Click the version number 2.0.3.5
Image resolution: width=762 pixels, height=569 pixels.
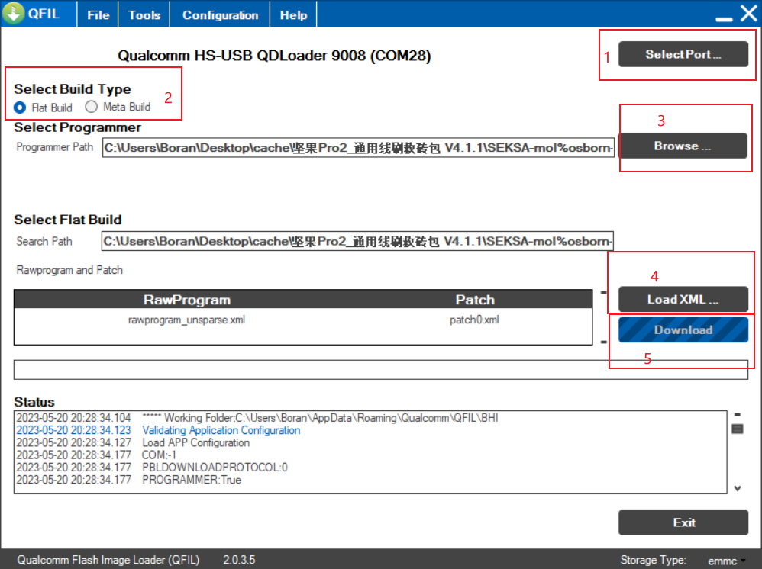coord(239,560)
